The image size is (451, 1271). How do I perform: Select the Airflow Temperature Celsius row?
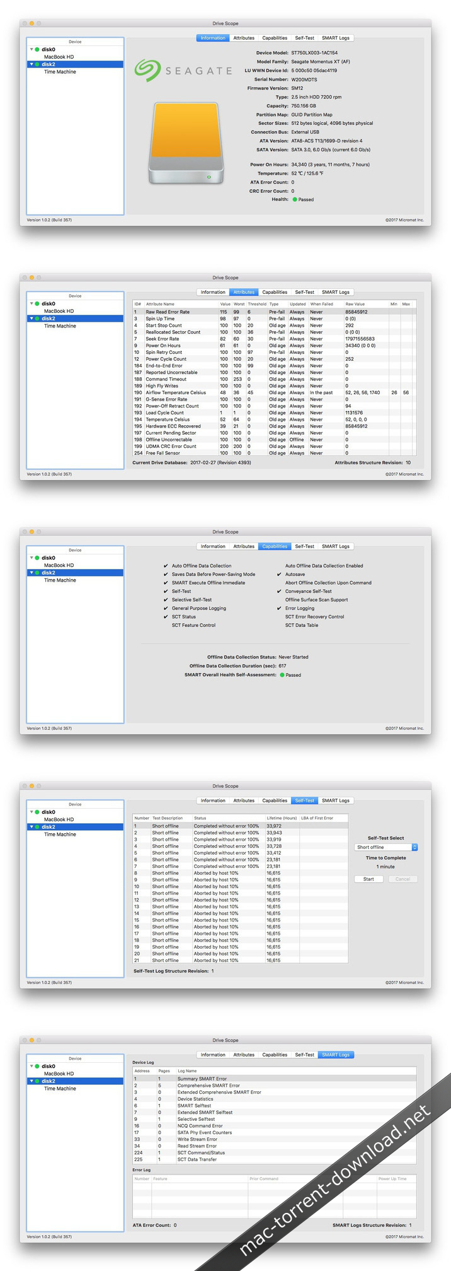[x=275, y=392]
